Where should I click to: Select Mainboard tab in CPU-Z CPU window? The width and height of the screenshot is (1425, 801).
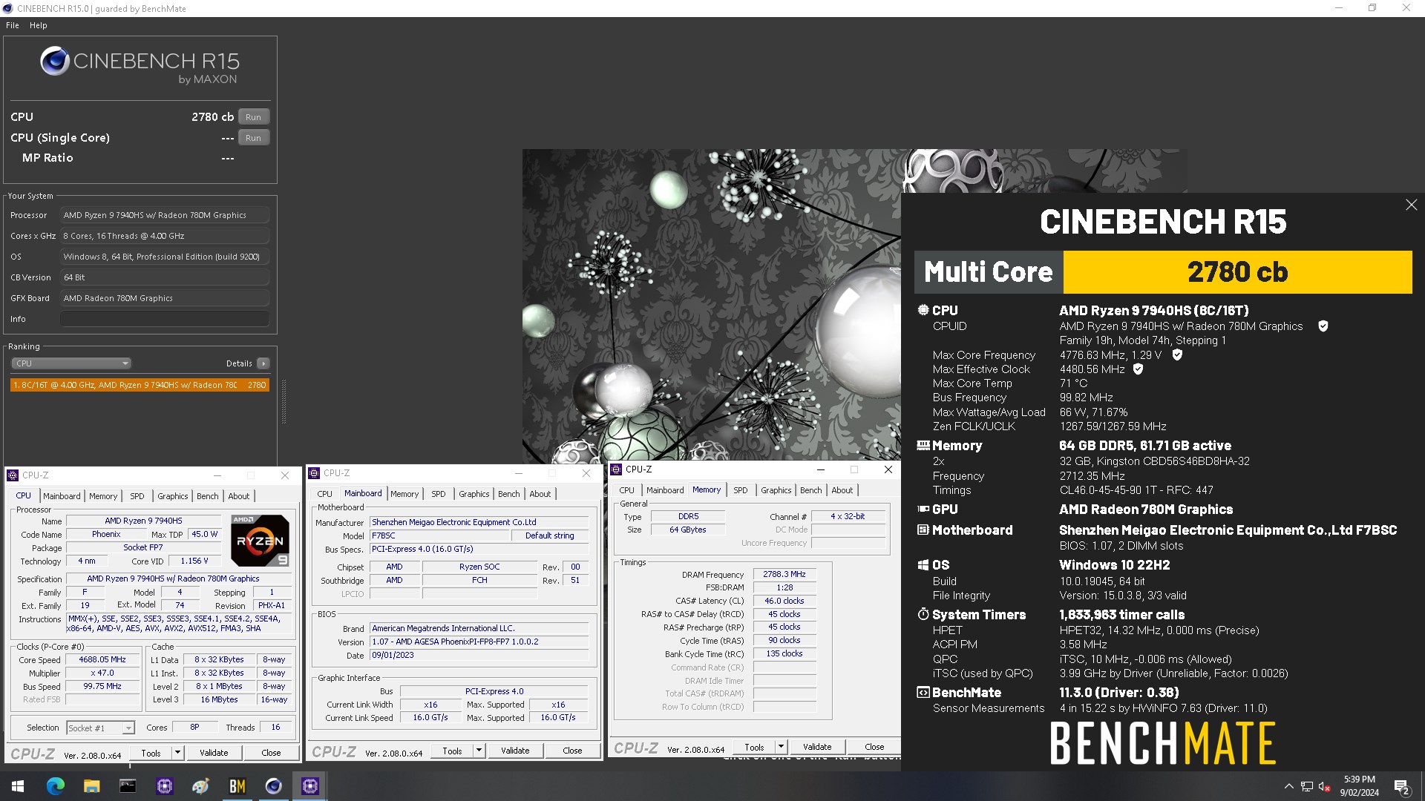(62, 496)
